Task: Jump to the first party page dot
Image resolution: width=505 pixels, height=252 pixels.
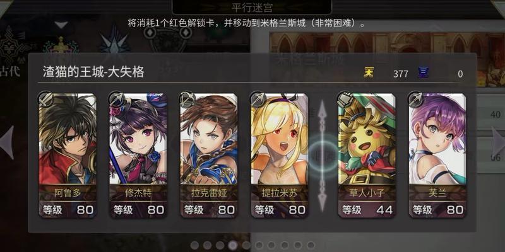Action: (194, 245)
